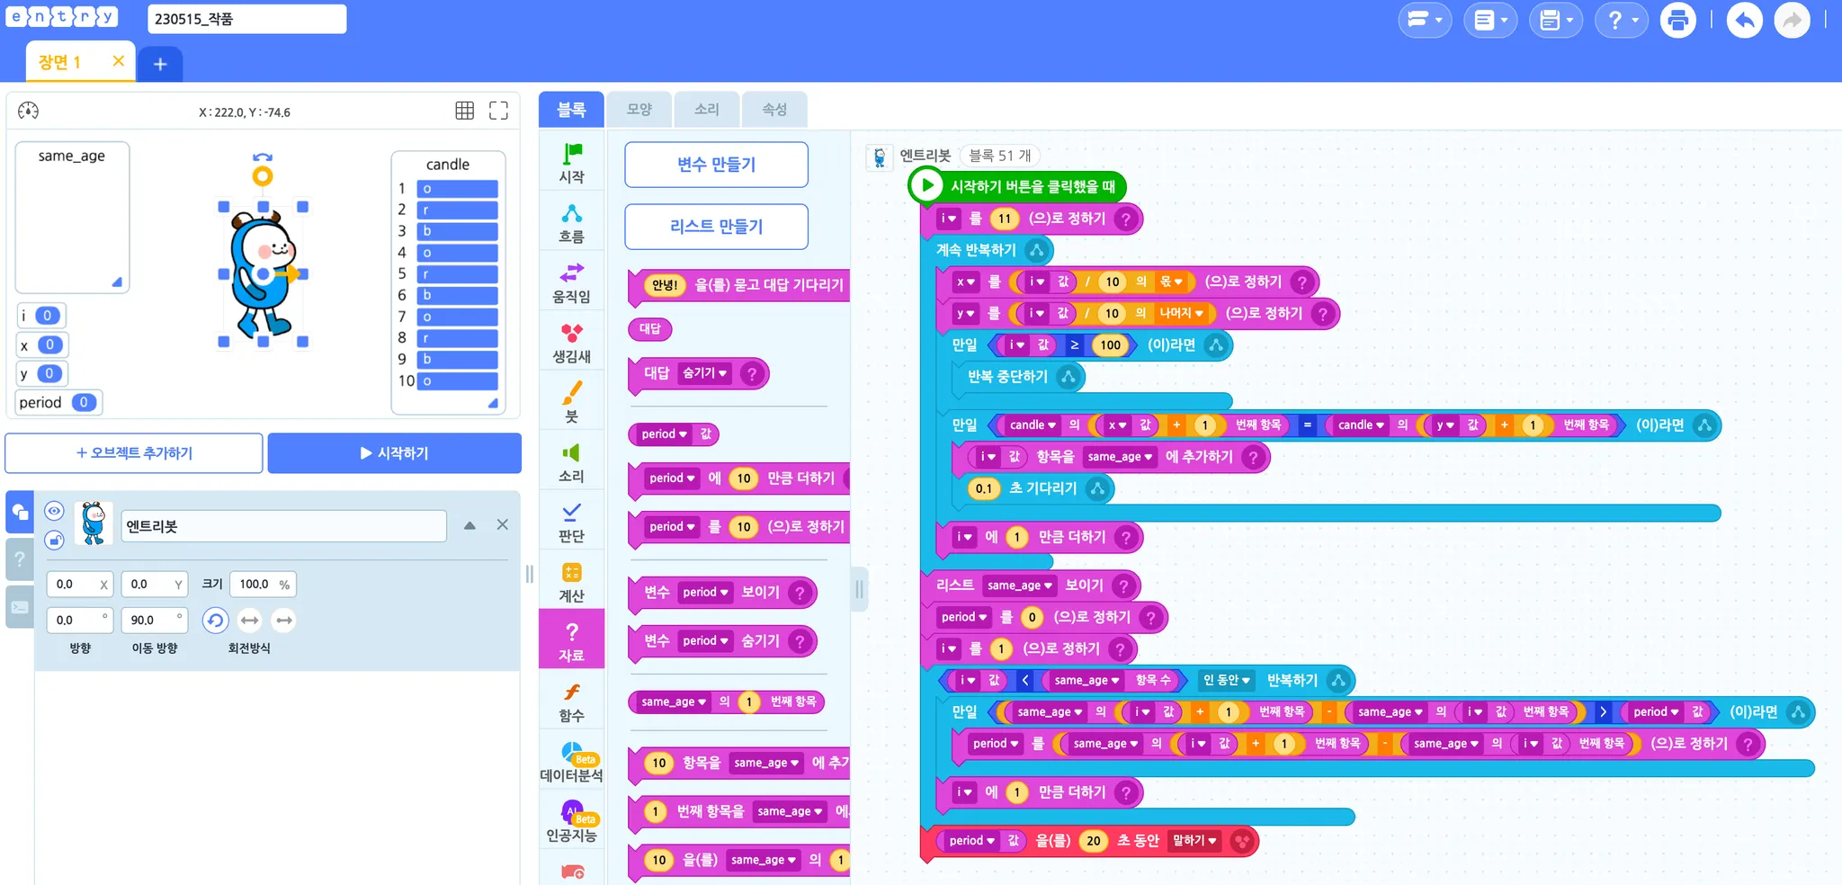
Task: Open the period dropdown in 값 block
Action: point(665,434)
